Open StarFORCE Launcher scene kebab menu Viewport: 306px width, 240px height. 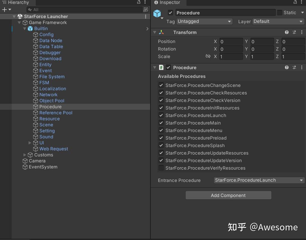pyautogui.click(x=146, y=17)
